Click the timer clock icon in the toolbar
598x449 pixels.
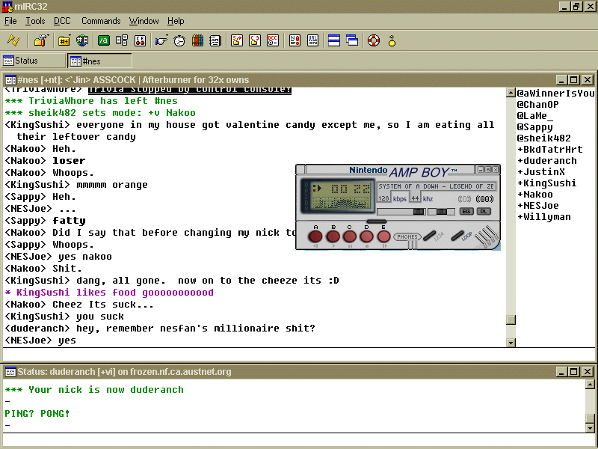pyautogui.click(x=179, y=40)
